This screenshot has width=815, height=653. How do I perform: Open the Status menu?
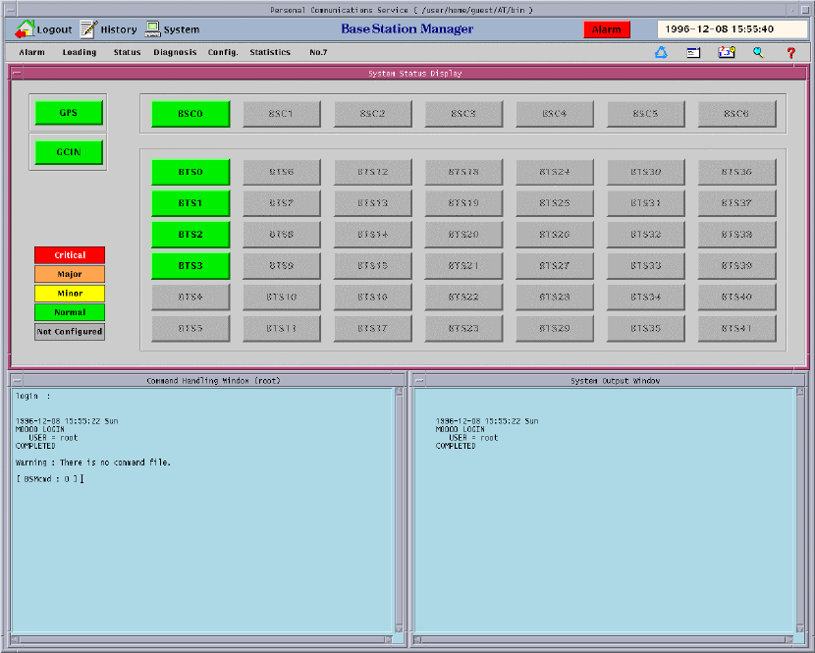click(x=127, y=52)
